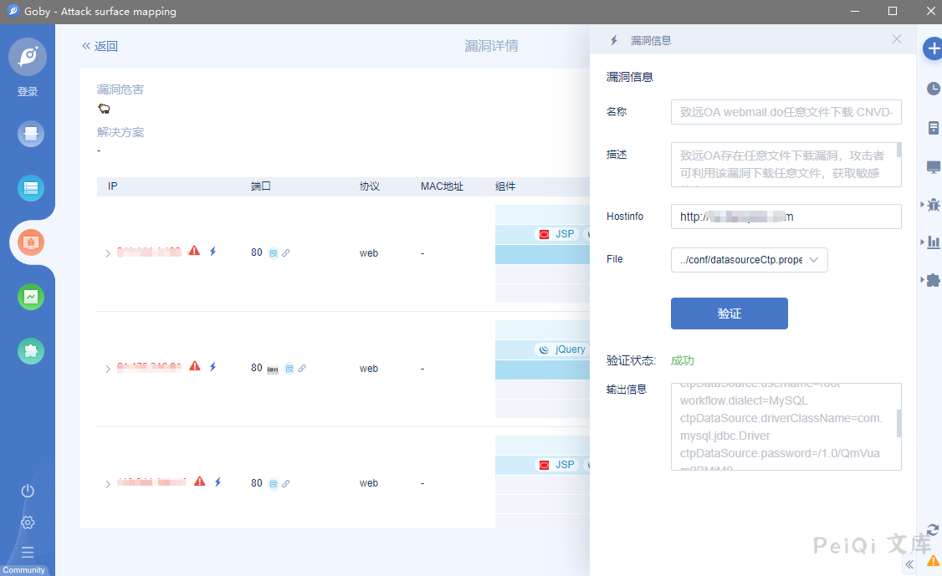
Task: Expand the first IP row chevron
Action: tap(108, 253)
